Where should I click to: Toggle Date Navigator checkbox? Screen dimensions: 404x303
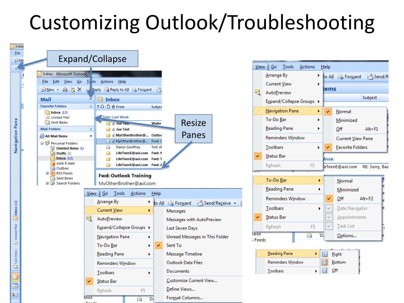(x=329, y=208)
